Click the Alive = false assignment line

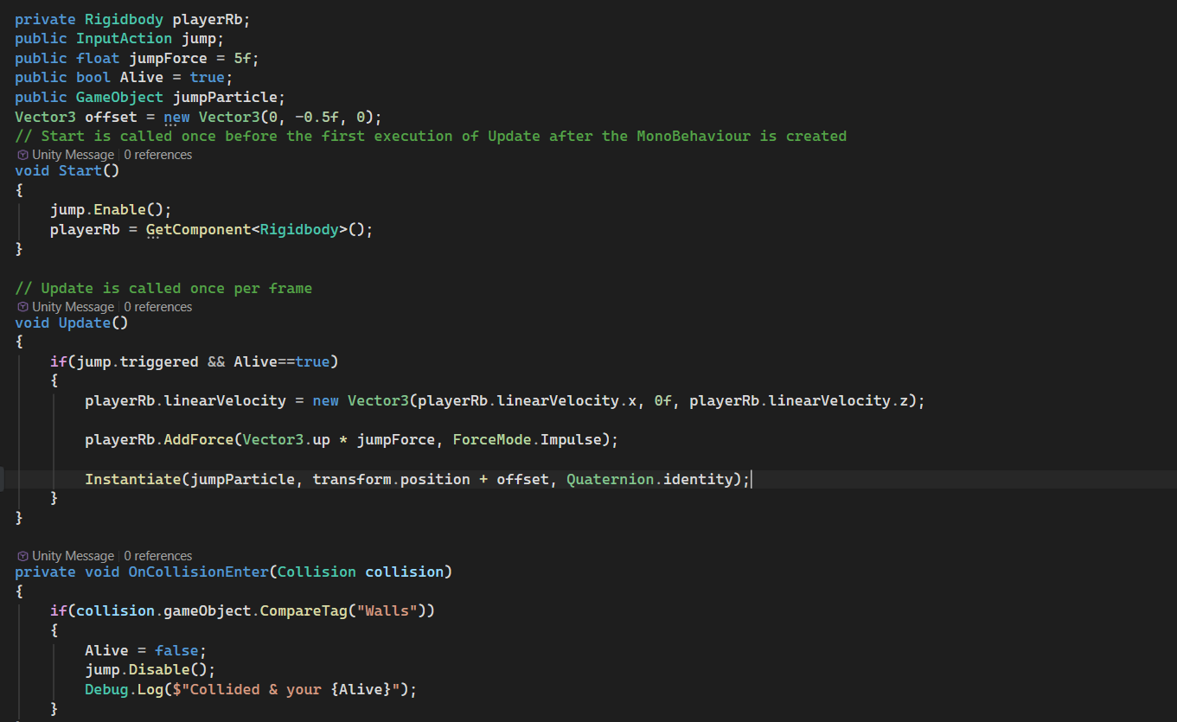click(x=145, y=650)
